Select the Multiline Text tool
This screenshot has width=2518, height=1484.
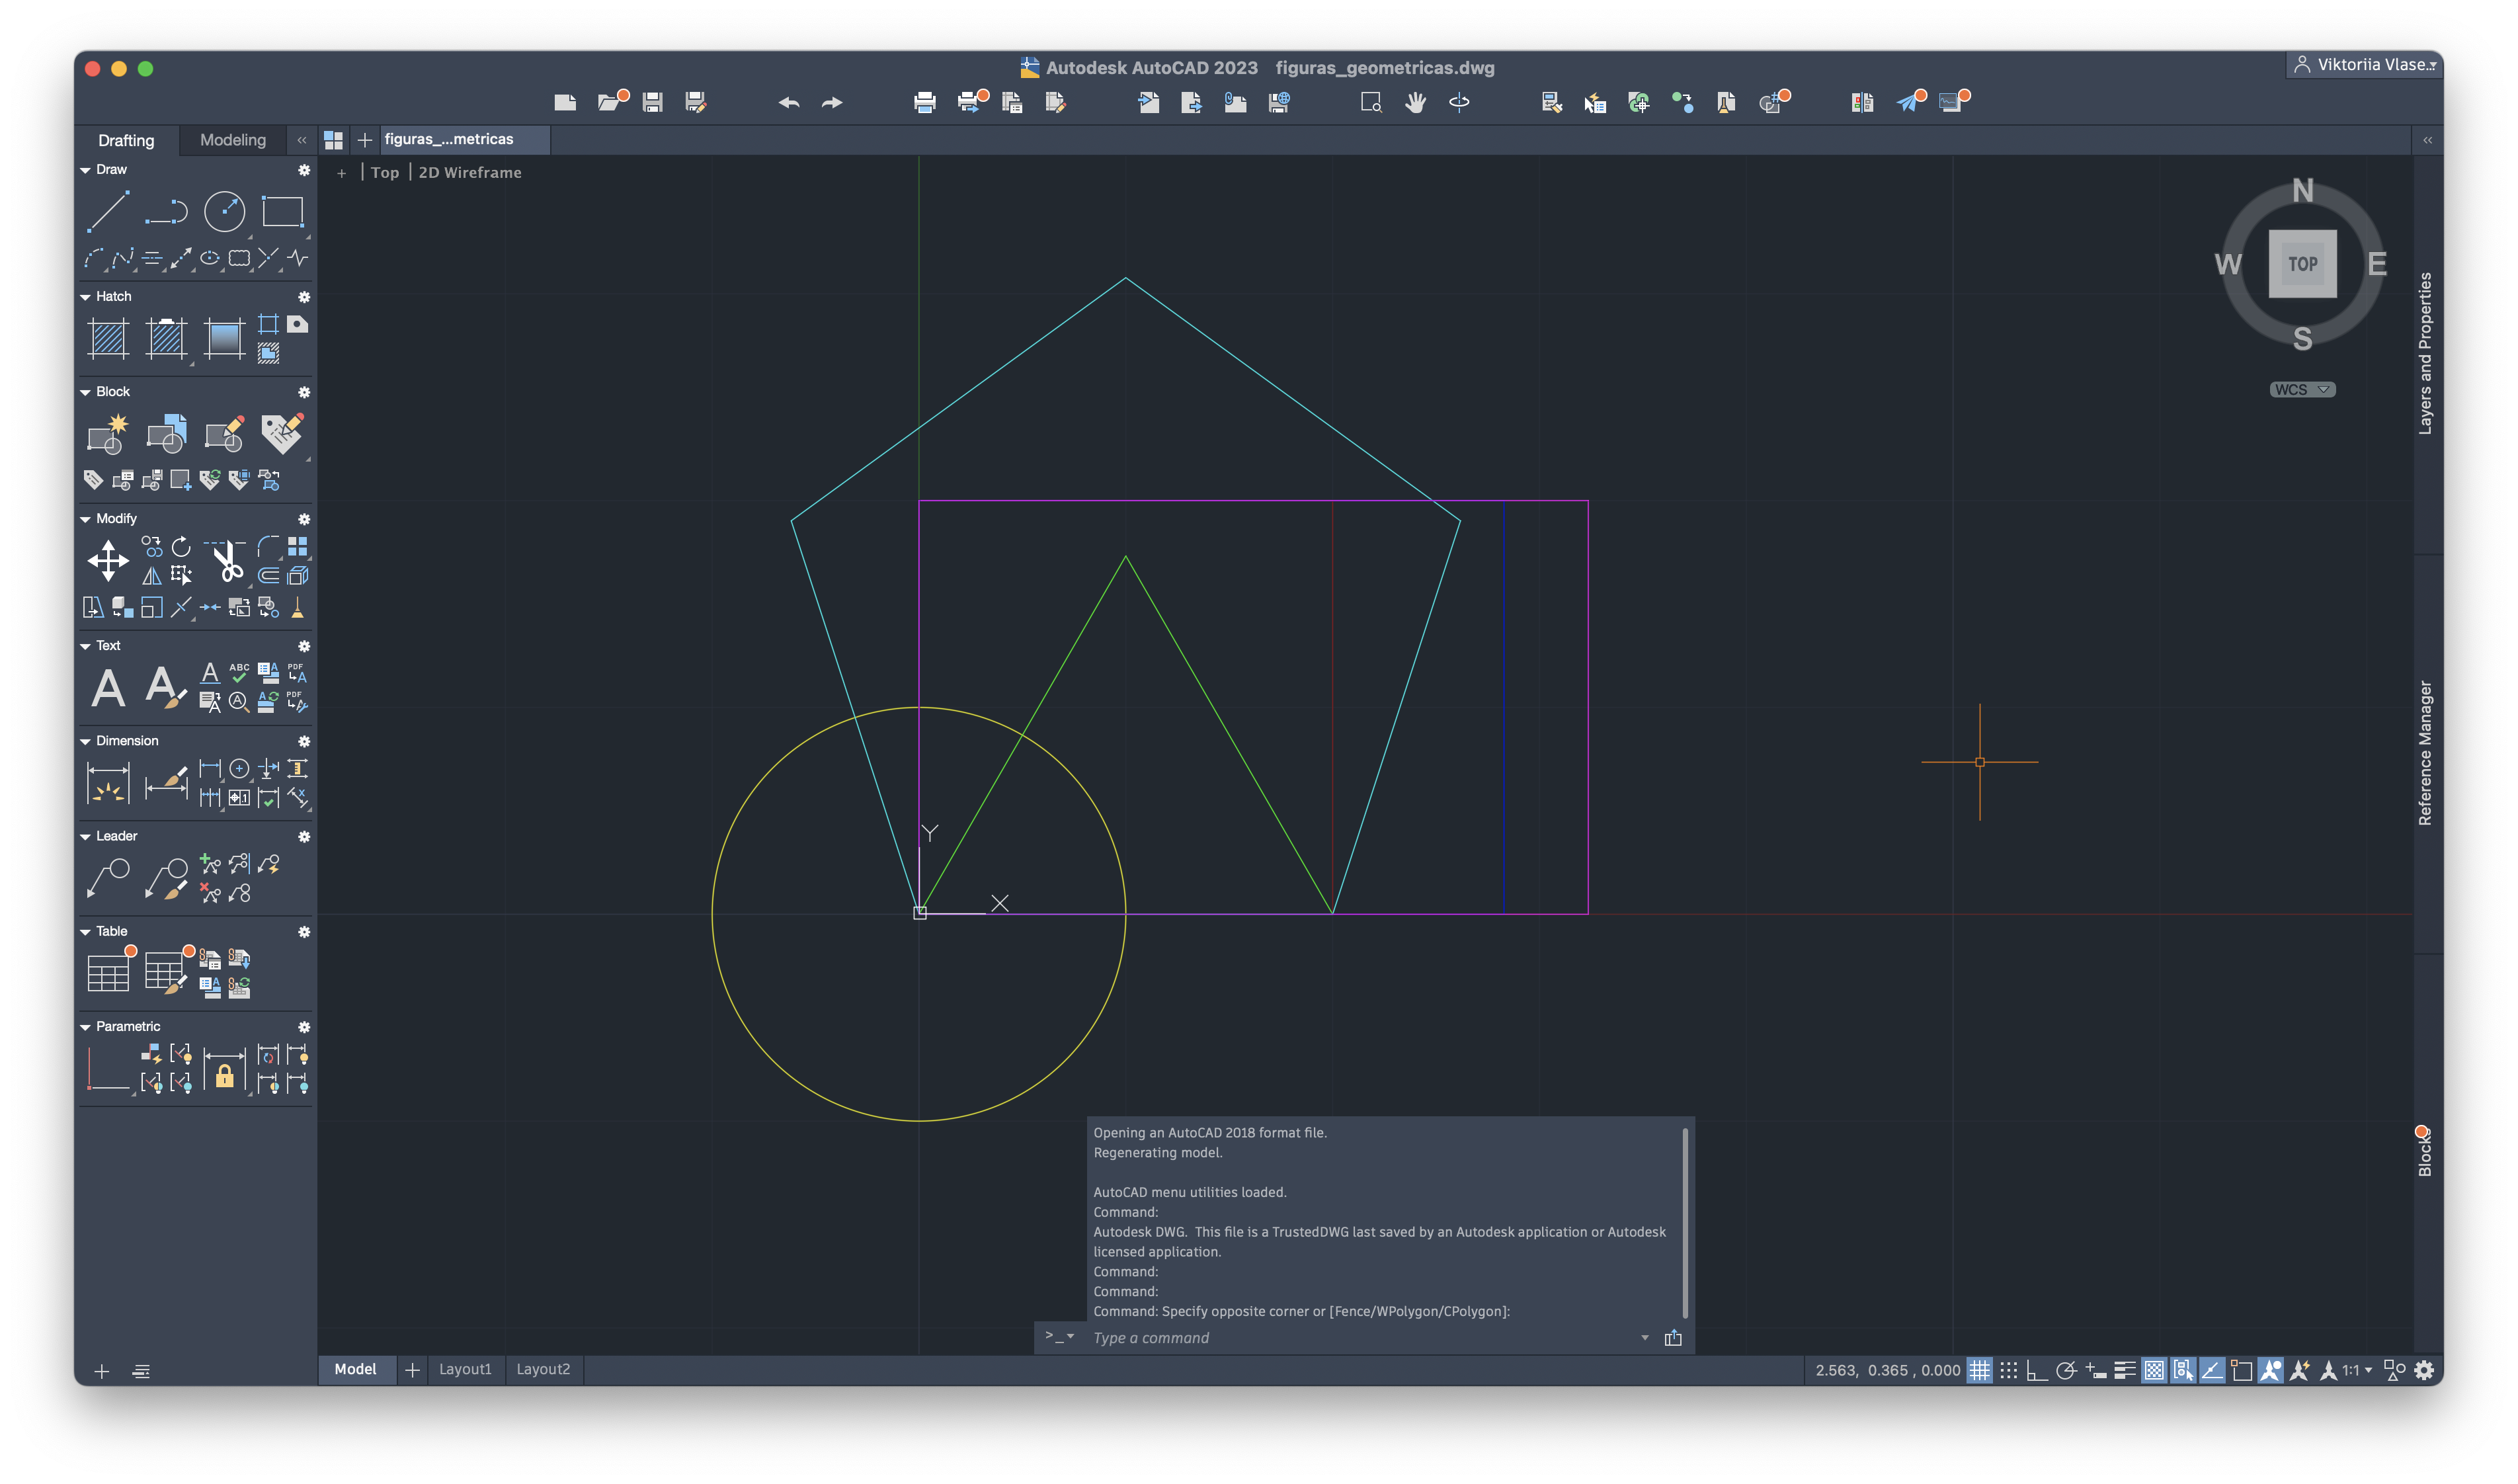[x=108, y=688]
